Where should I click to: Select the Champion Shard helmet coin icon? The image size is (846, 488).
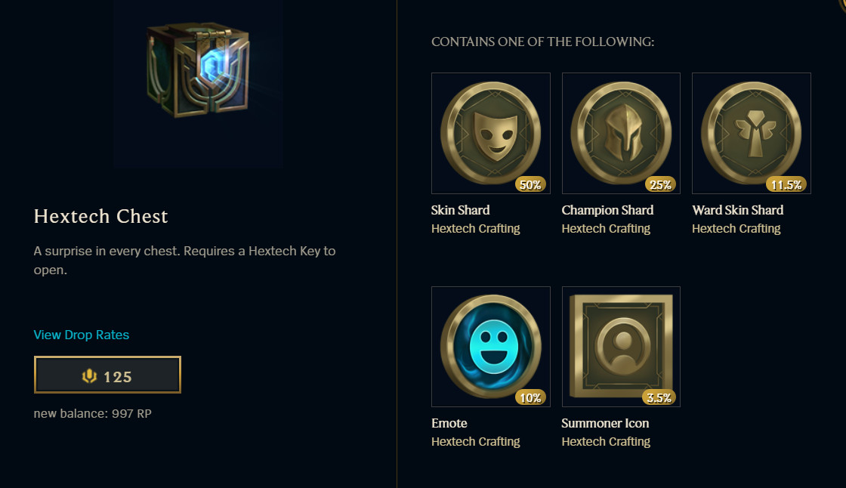pyautogui.click(x=621, y=133)
